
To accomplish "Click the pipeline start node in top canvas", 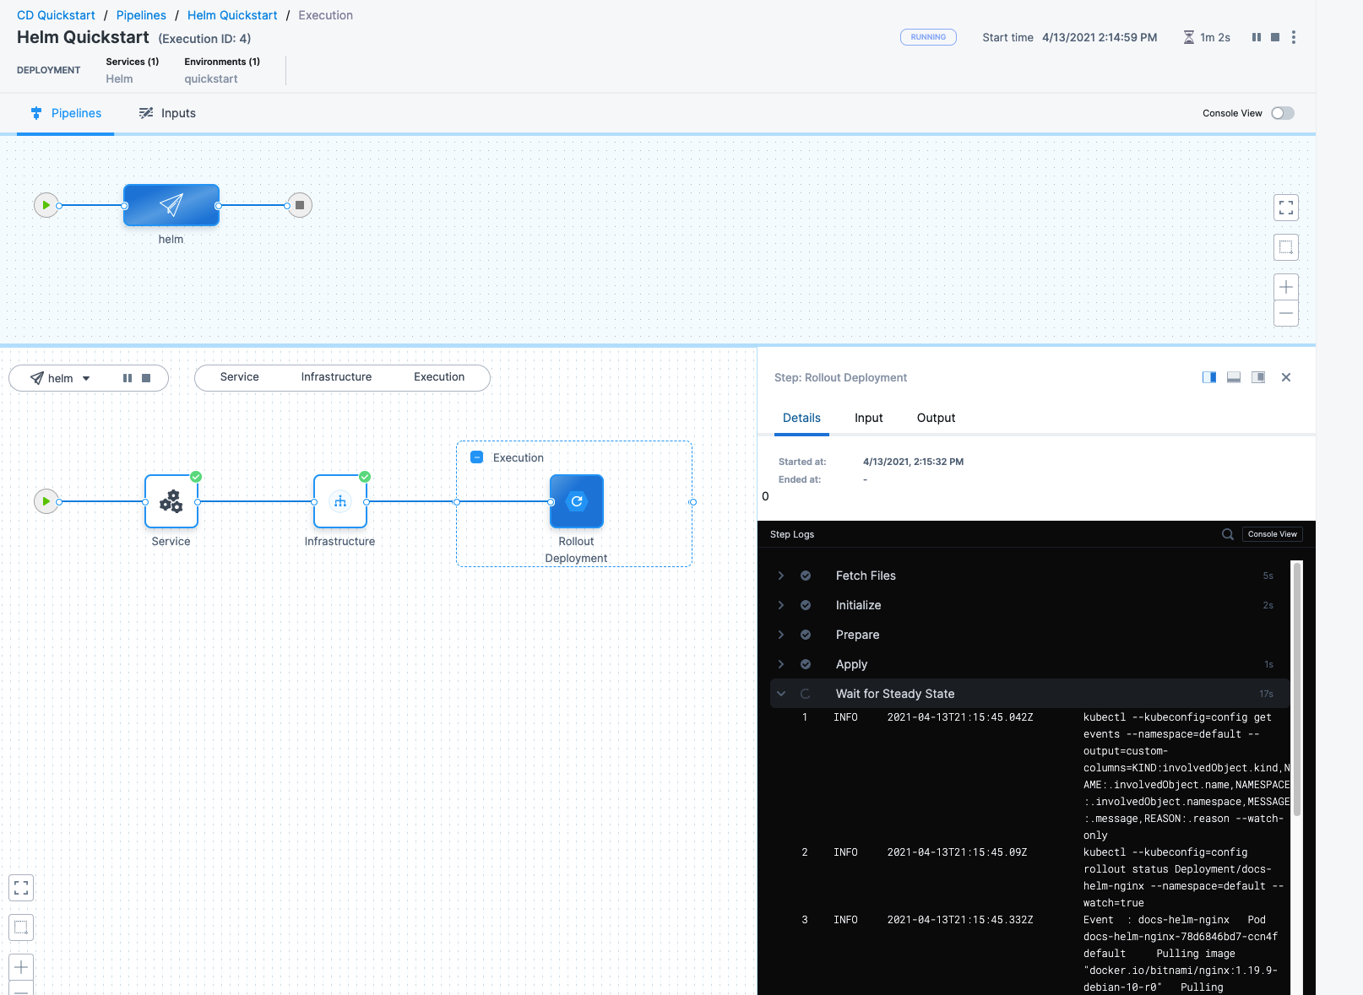I will click(46, 205).
